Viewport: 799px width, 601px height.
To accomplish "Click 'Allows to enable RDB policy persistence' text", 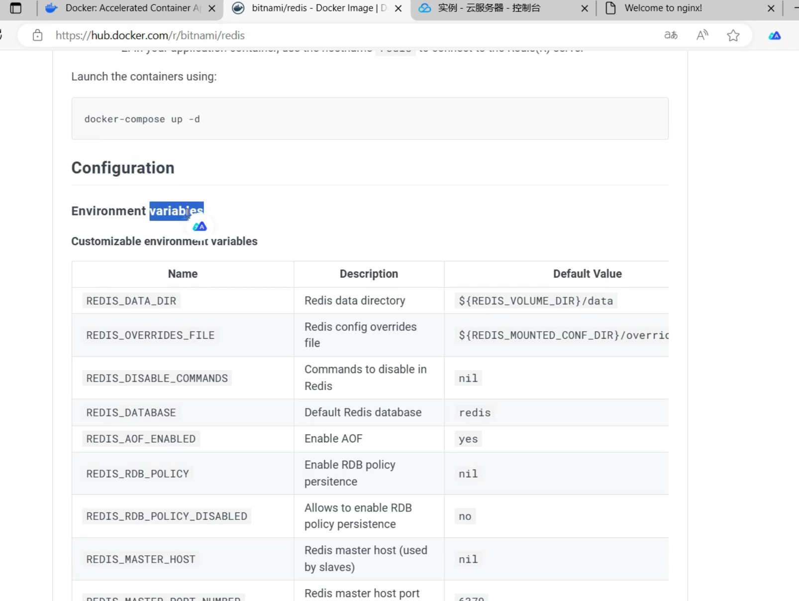I will pos(358,516).
